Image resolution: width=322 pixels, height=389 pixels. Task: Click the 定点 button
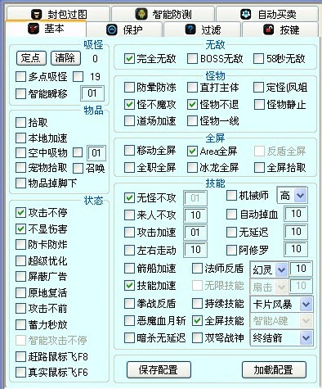click(31, 58)
